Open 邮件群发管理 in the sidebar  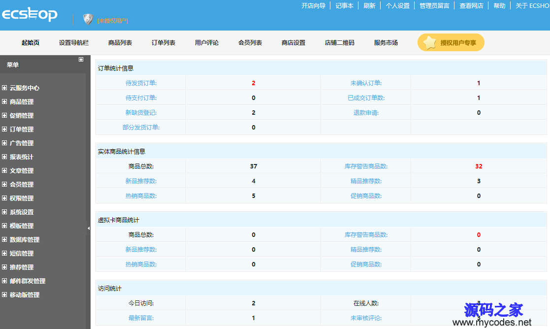pyautogui.click(x=28, y=281)
